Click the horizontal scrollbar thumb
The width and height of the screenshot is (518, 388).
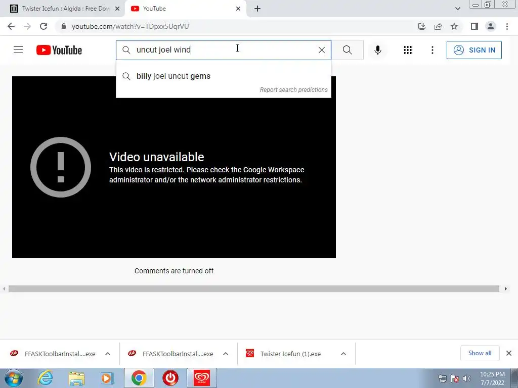[x=254, y=288]
